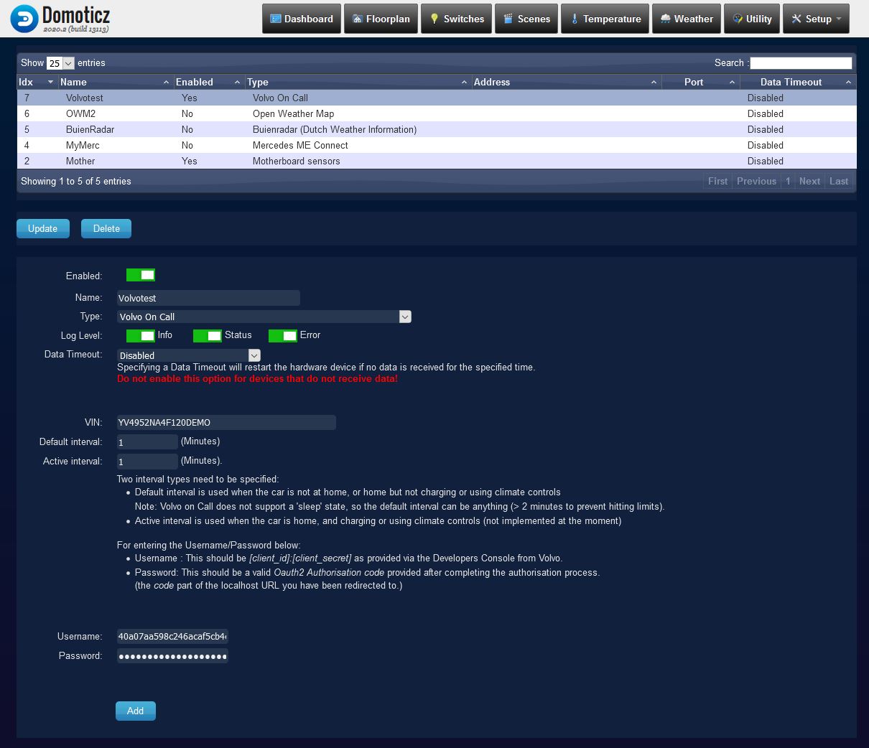The image size is (869, 748).
Task: Go to Next page of entries
Action: pos(809,181)
